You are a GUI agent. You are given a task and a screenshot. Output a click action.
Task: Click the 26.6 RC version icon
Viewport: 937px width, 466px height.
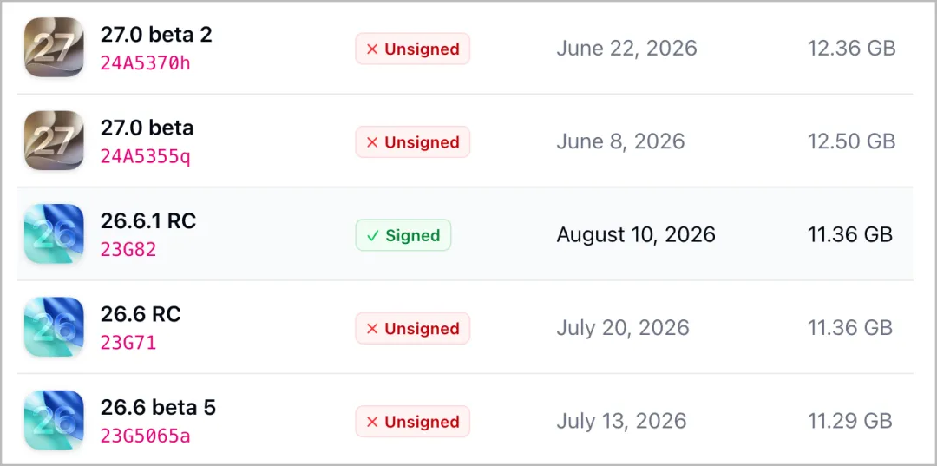tap(54, 327)
